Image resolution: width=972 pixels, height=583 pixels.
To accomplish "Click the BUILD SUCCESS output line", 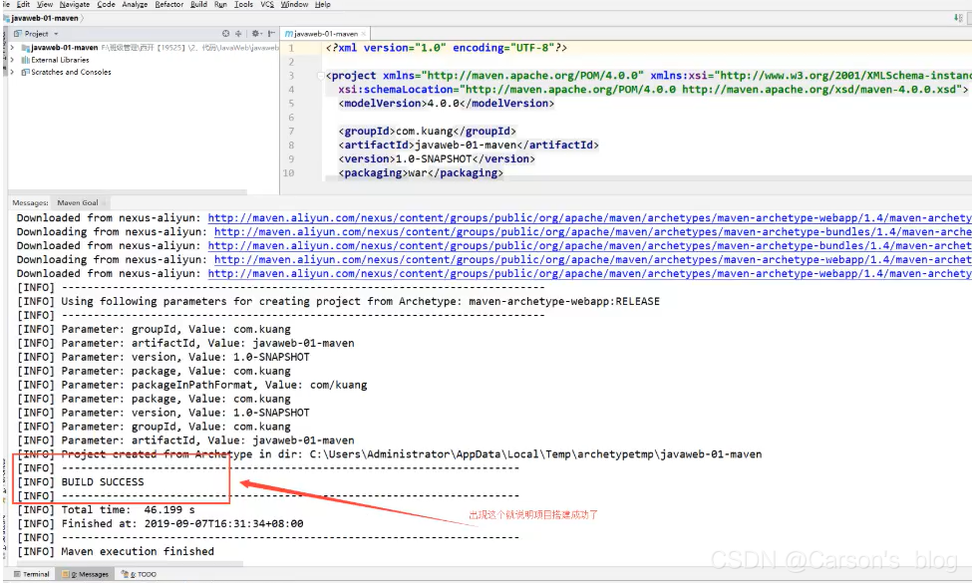I will [x=81, y=482].
